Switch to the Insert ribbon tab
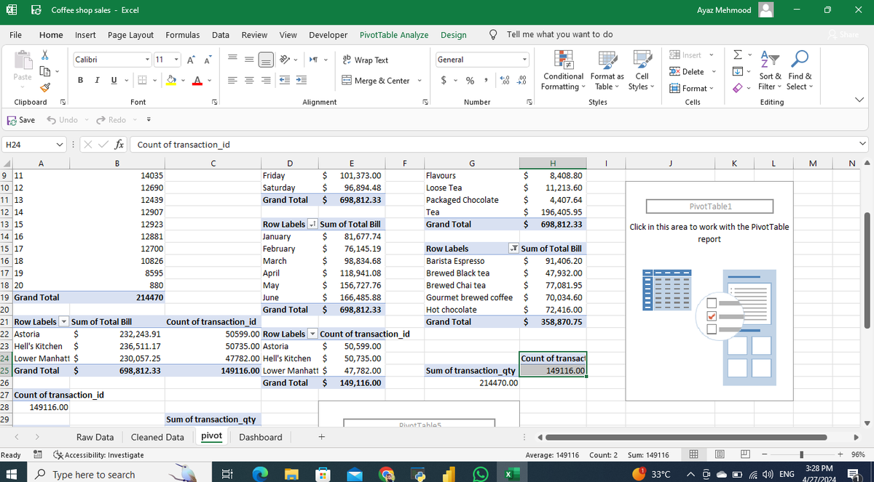Viewport: 874px width, 482px height. pos(85,34)
